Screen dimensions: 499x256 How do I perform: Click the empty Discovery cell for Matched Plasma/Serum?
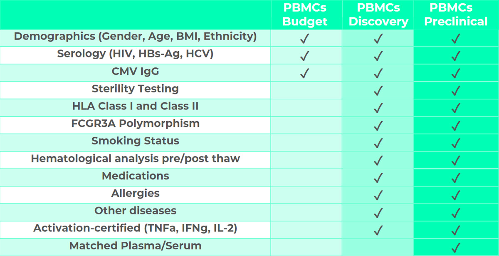pos(378,247)
